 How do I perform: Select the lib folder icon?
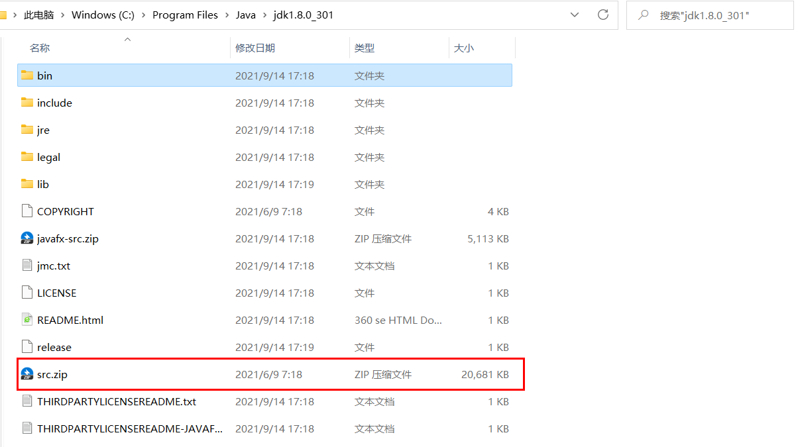(x=27, y=184)
